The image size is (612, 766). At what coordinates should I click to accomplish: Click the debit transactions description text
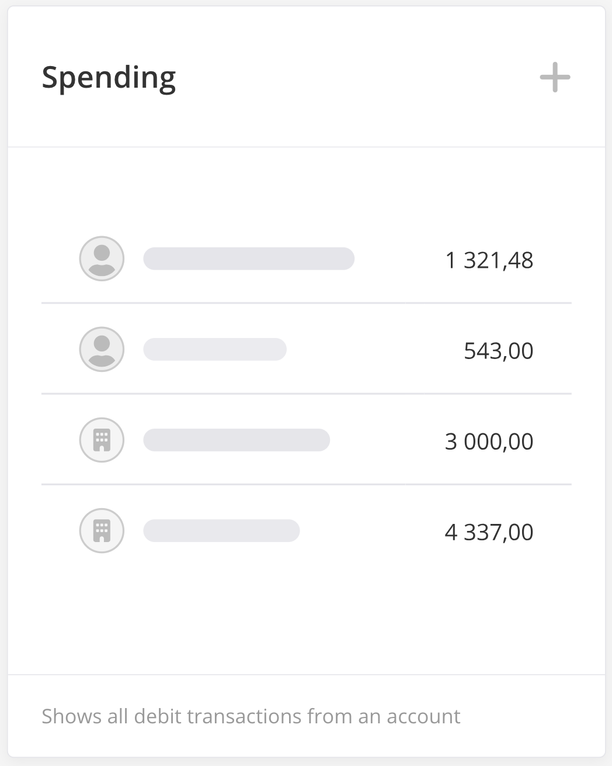point(251,716)
